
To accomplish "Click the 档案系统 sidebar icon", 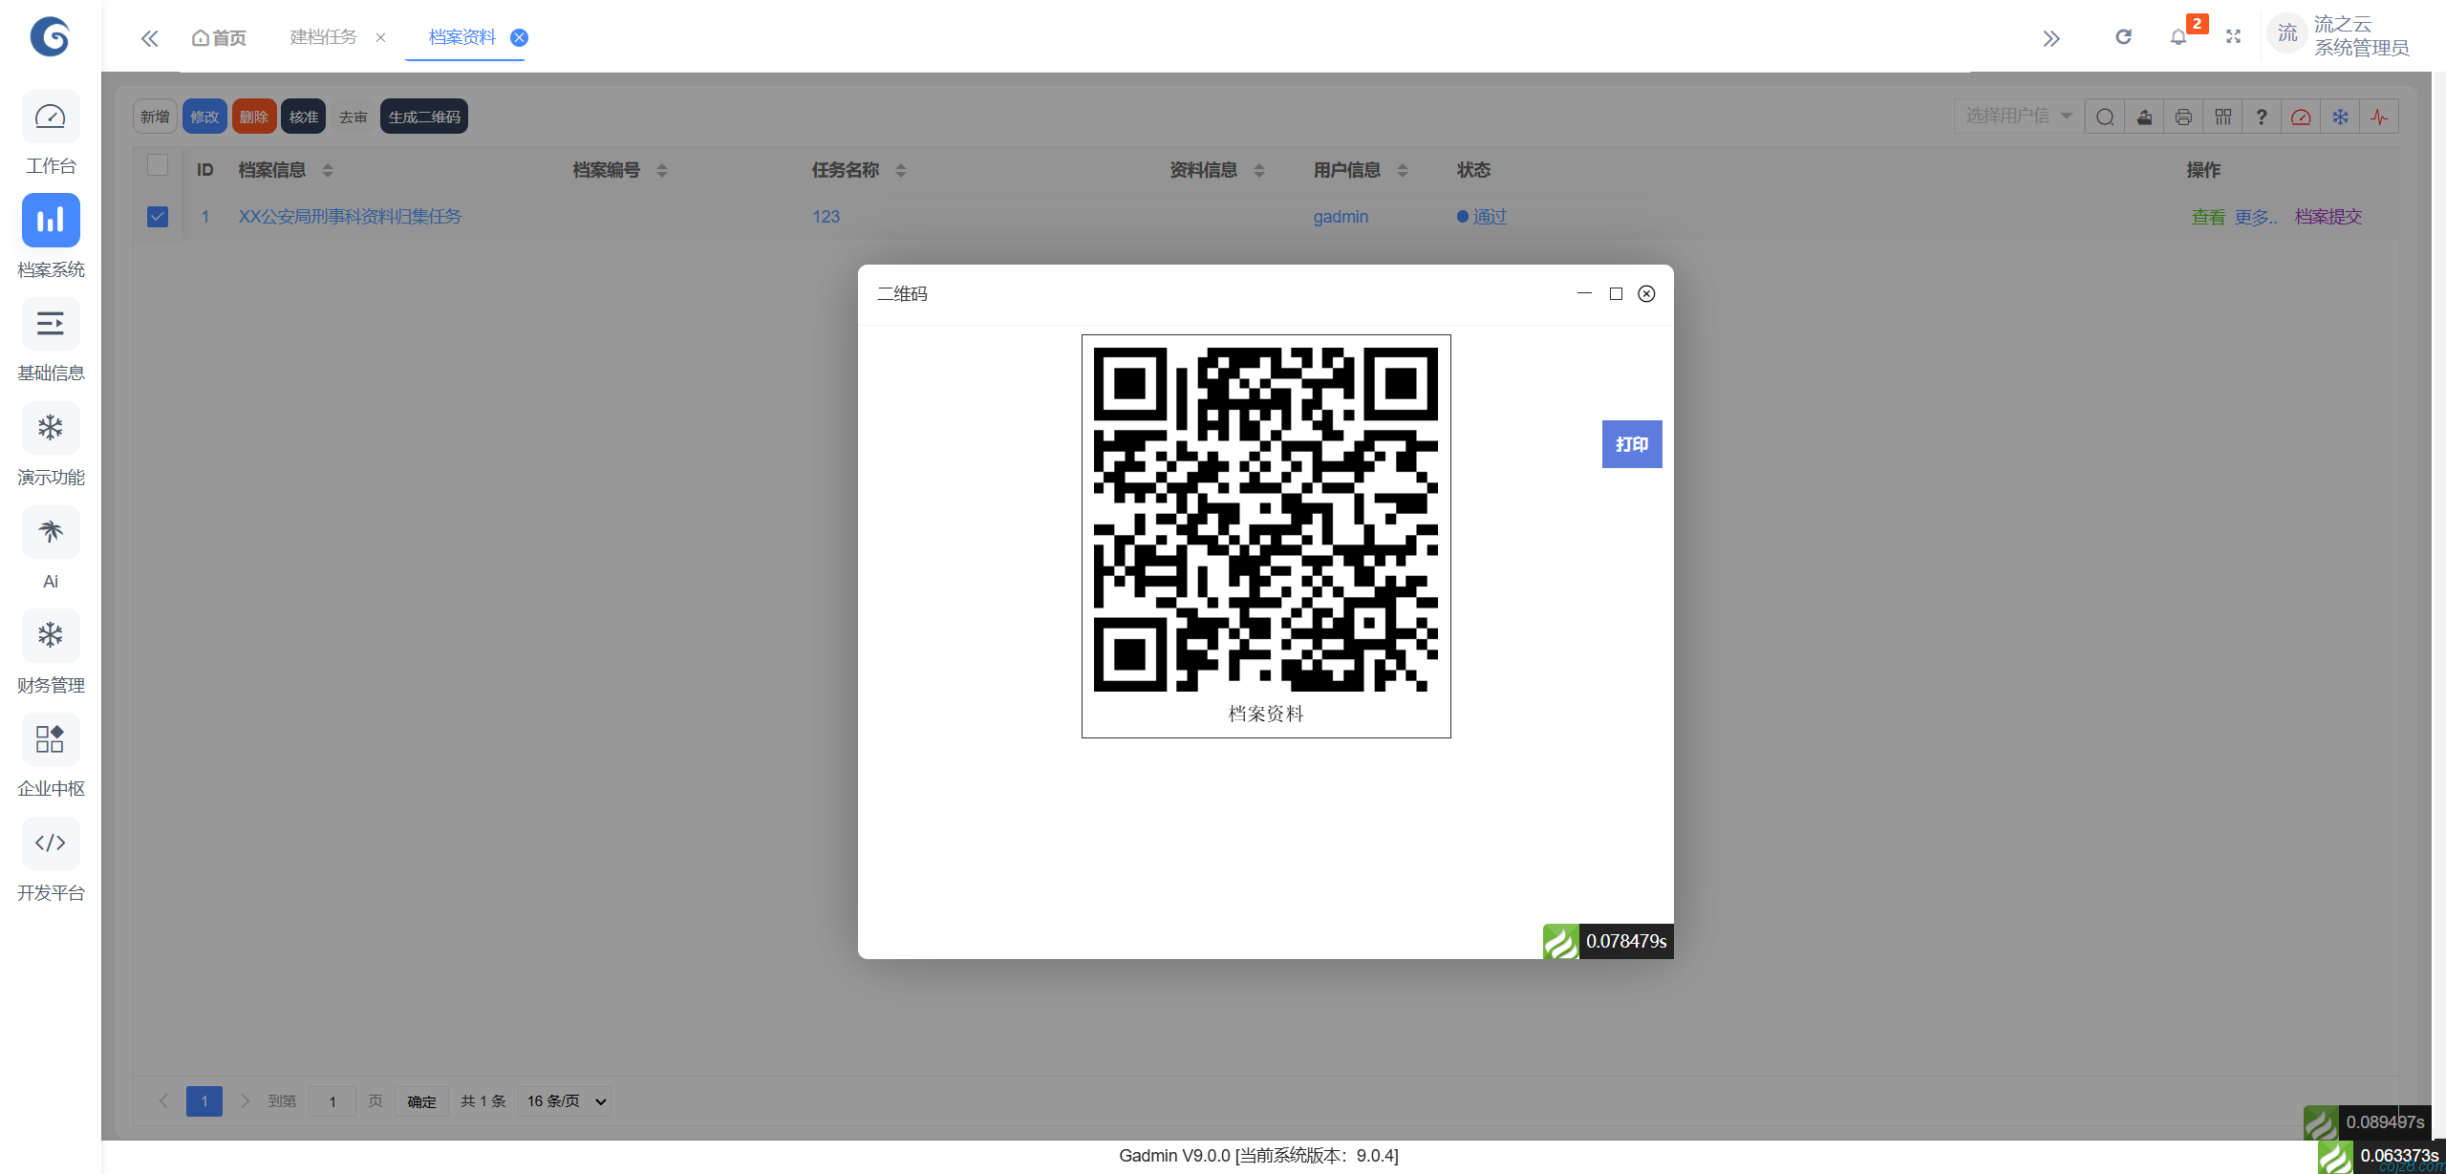I will tap(51, 221).
